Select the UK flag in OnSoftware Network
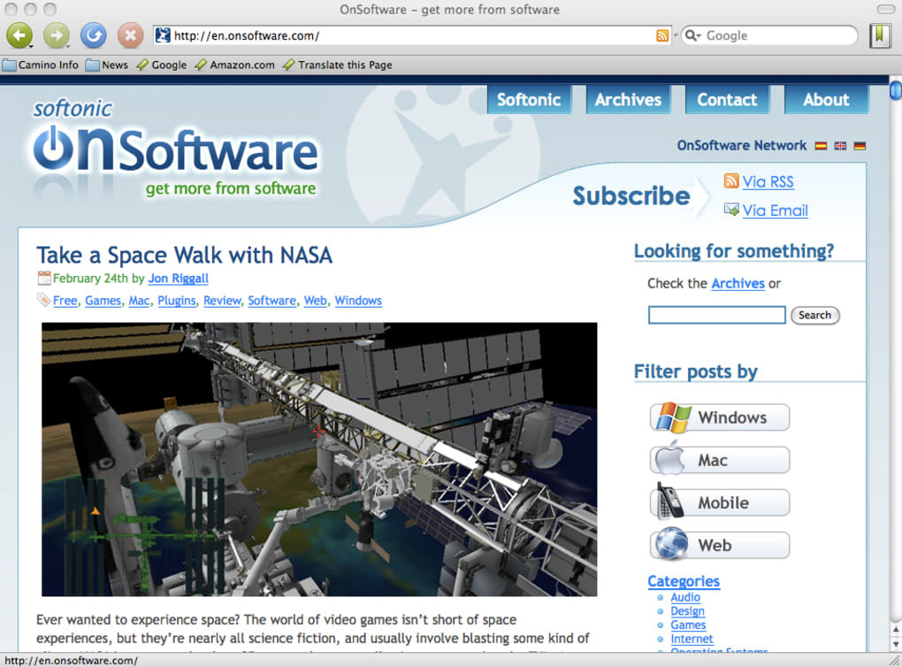Screen dimensions: 902x667 point(840,146)
